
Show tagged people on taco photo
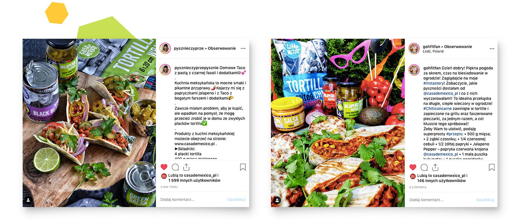tap(29, 200)
